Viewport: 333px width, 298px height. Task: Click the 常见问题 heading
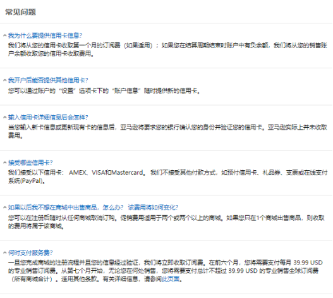pyautogui.click(x=20, y=12)
